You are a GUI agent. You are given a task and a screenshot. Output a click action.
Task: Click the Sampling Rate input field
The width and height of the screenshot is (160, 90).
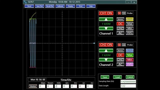point(128,82)
